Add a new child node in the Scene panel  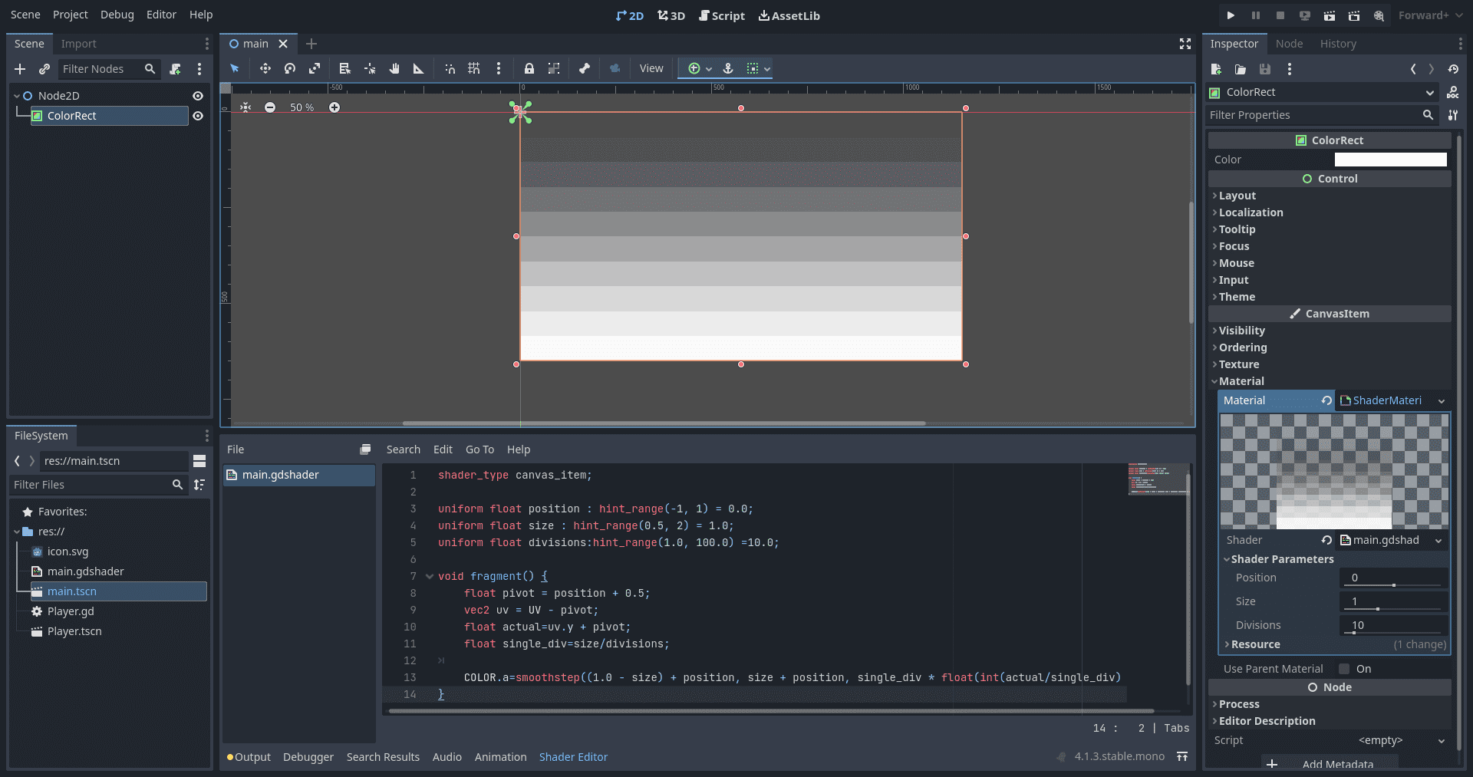[21, 69]
